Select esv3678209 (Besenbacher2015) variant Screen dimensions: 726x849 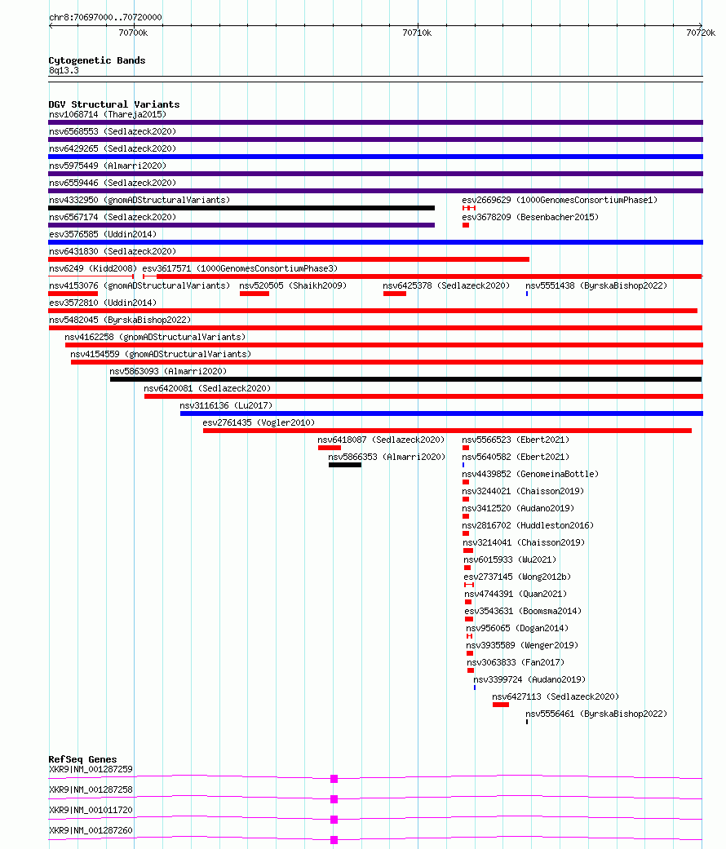point(530,217)
